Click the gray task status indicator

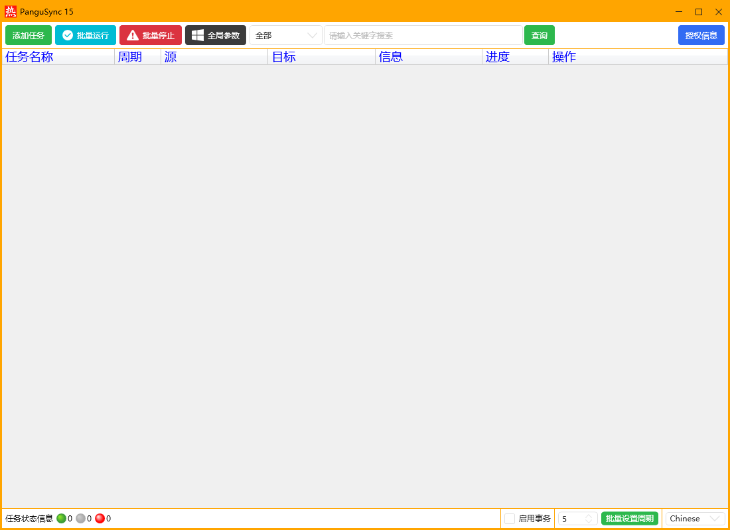click(80, 518)
